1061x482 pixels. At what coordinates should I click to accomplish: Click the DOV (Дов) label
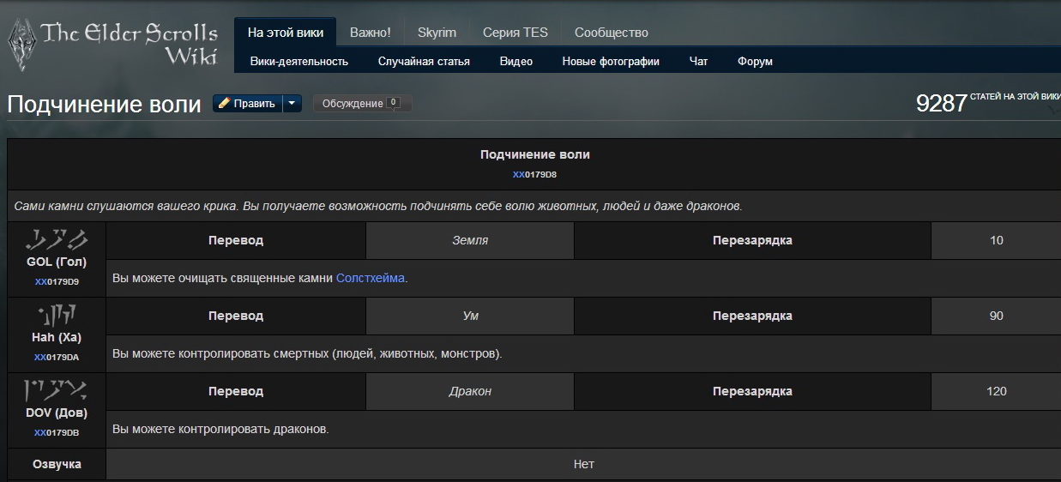coord(57,413)
